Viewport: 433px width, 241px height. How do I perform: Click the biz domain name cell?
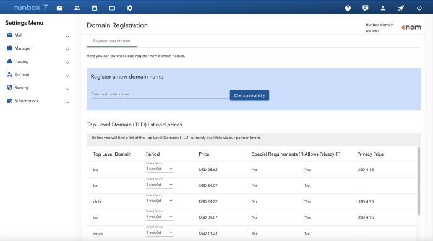pos(95,170)
